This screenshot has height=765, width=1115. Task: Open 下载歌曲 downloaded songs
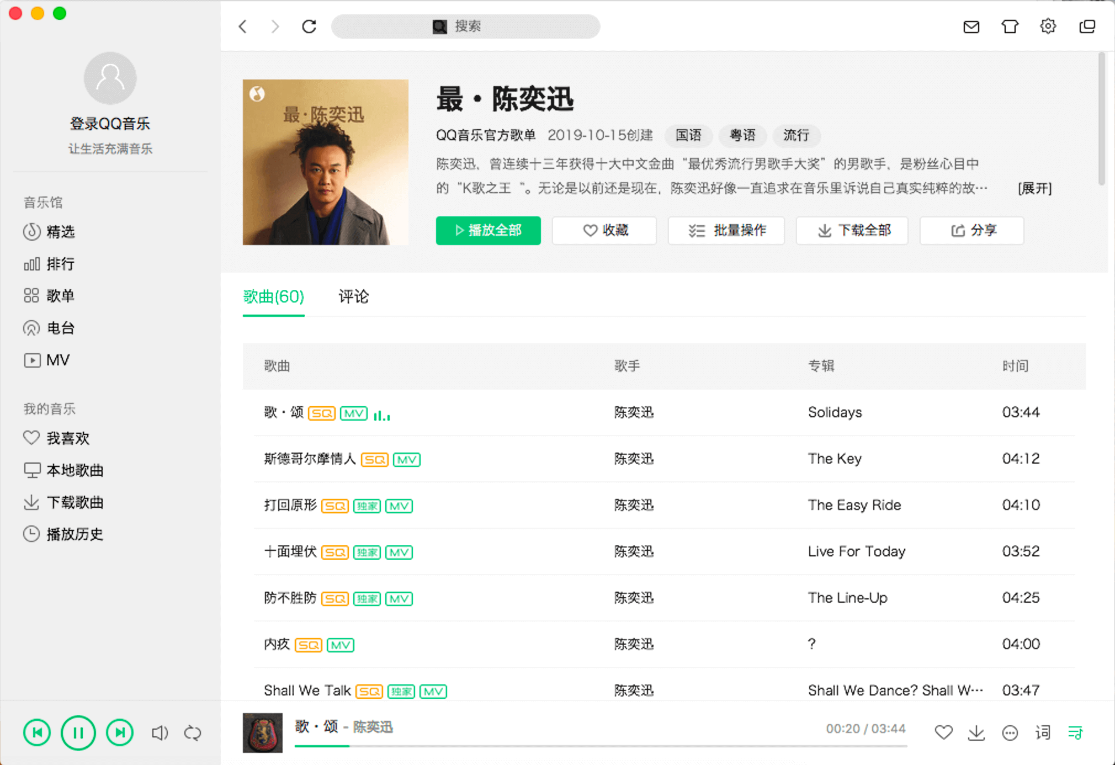tap(63, 502)
